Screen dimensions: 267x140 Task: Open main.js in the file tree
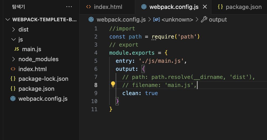point(32,49)
